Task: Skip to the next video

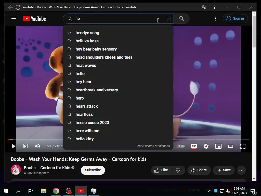Action: point(25,146)
